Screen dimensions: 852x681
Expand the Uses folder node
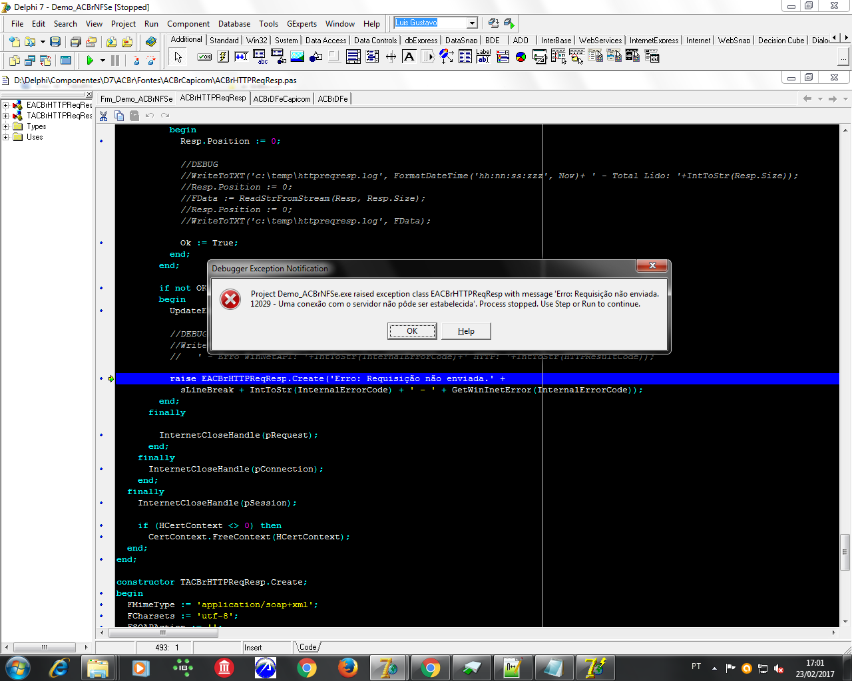[x=5, y=137]
